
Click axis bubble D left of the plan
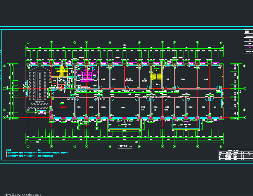[x=5, y=66]
